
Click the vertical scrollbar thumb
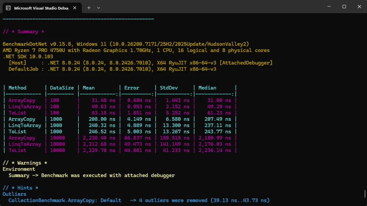(x=365, y=193)
